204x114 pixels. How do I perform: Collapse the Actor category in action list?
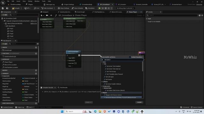point(102,62)
